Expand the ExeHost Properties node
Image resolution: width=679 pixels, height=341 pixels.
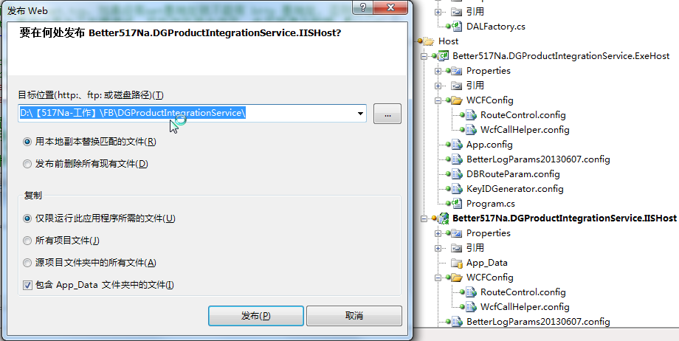[438, 71]
